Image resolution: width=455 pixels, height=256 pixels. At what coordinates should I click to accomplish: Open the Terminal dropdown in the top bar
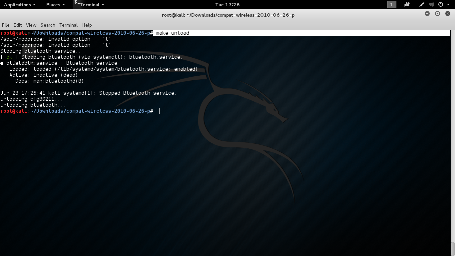(x=90, y=5)
